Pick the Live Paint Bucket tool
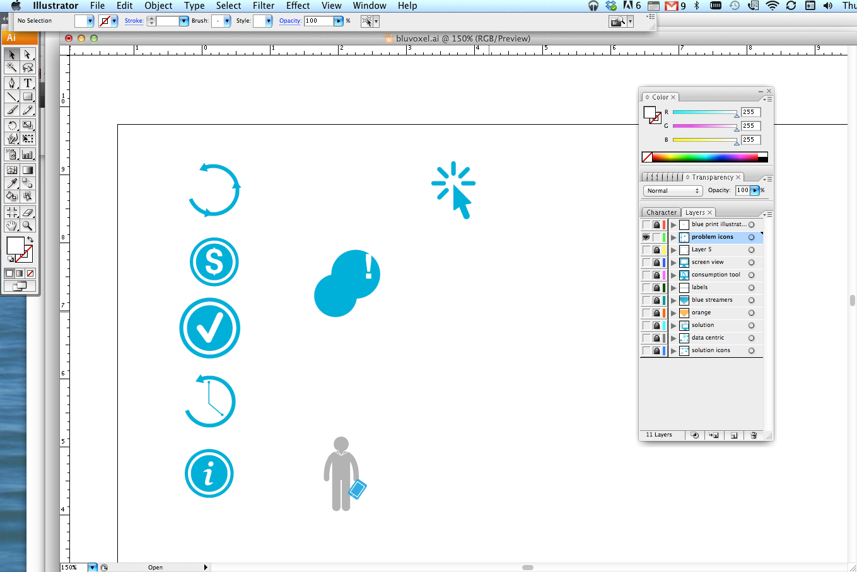857x572 pixels. point(11,197)
